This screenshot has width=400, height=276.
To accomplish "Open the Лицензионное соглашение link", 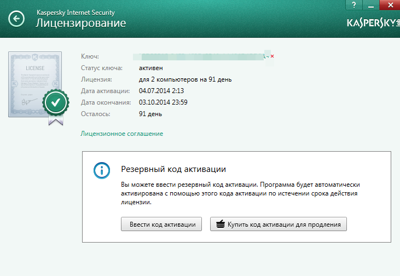I will pos(122,134).
